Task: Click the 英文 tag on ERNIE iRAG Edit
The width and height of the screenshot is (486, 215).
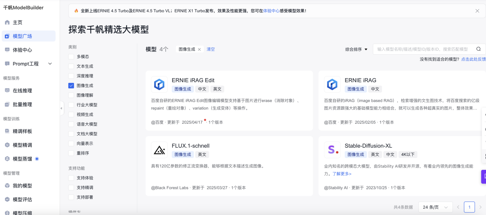Action: (x=217, y=89)
